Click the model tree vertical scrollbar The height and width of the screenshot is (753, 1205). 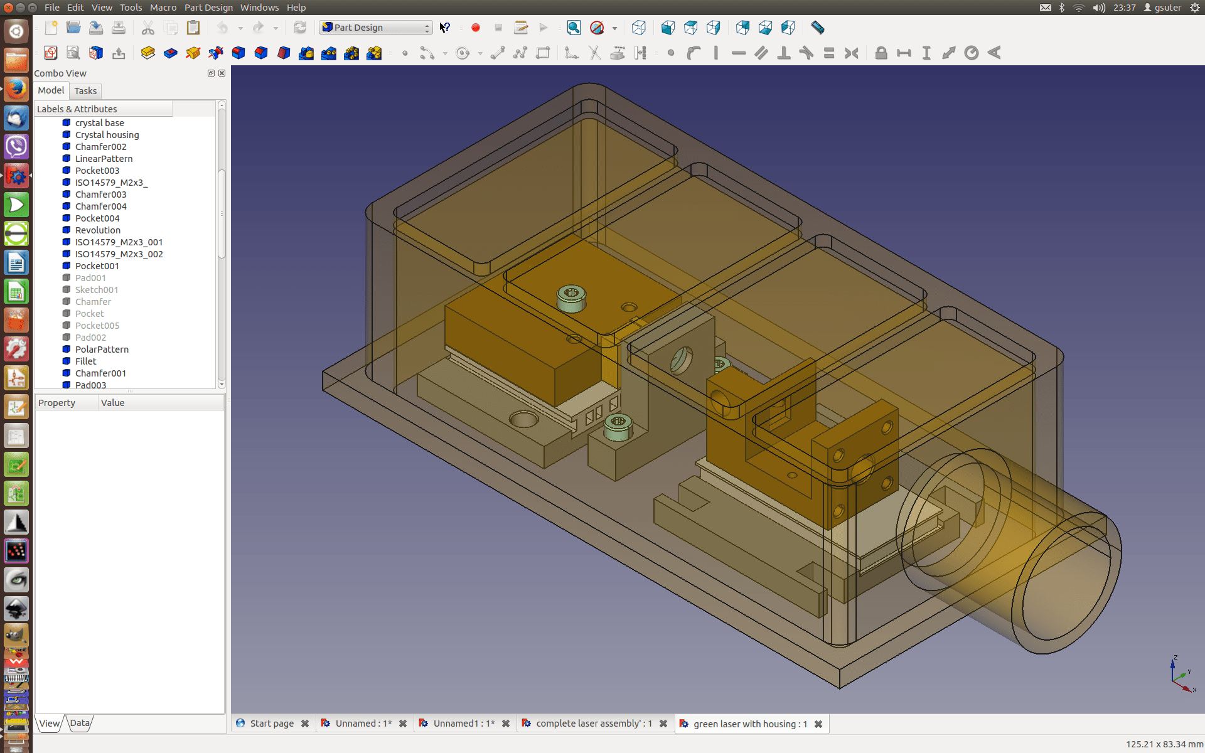point(222,213)
